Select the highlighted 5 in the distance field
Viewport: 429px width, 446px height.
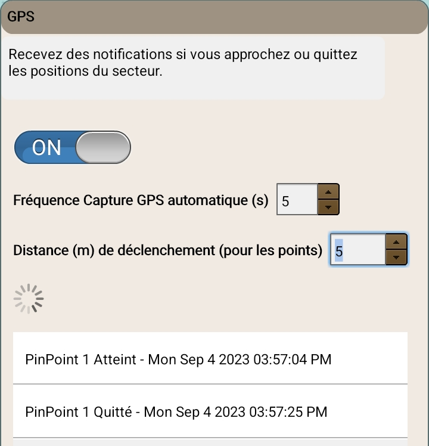(x=339, y=251)
